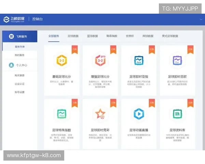The height and width of the screenshot is (164, 205).
Task: Click the orange ribbon on 足球动画直播 card
Action: pyautogui.click(x=152, y=103)
